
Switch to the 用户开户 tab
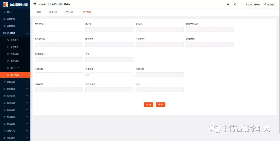pyautogui.click(x=70, y=12)
